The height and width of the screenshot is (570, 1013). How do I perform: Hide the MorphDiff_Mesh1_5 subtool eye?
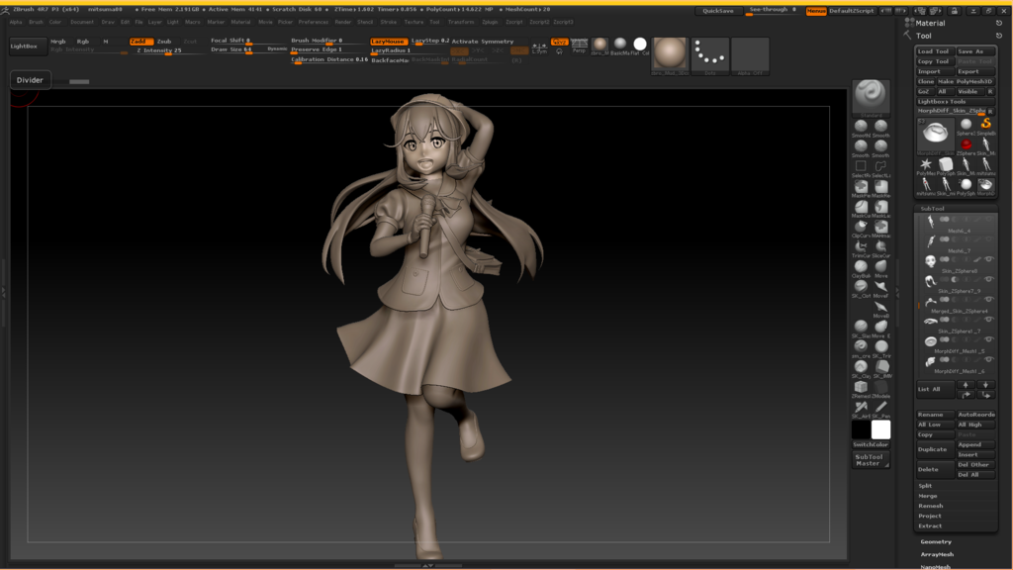coord(989,339)
